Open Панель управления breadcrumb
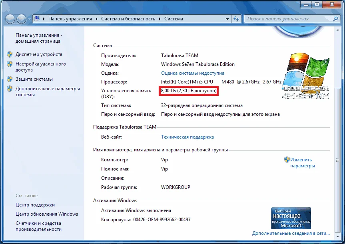 tap(70, 19)
